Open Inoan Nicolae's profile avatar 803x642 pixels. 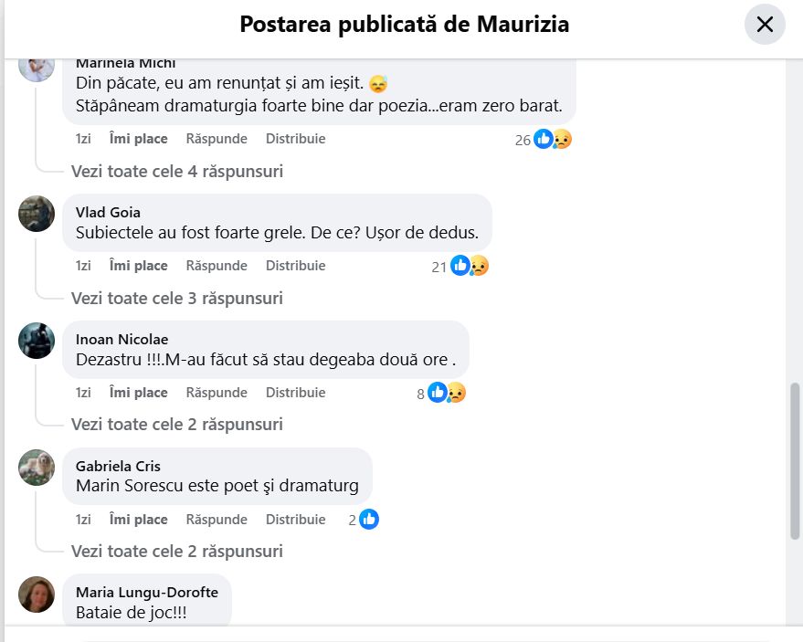37,341
